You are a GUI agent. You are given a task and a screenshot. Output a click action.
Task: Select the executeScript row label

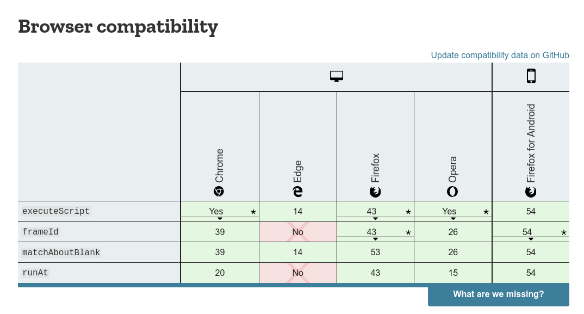[x=56, y=211]
